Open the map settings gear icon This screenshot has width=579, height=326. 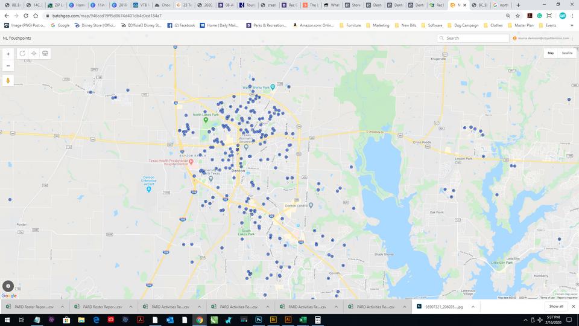pyautogui.click(x=8, y=286)
